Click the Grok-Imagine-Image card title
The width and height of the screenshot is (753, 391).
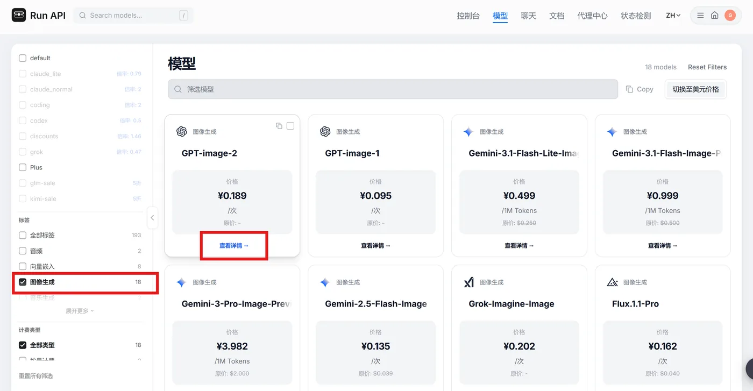tap(512, 304)
